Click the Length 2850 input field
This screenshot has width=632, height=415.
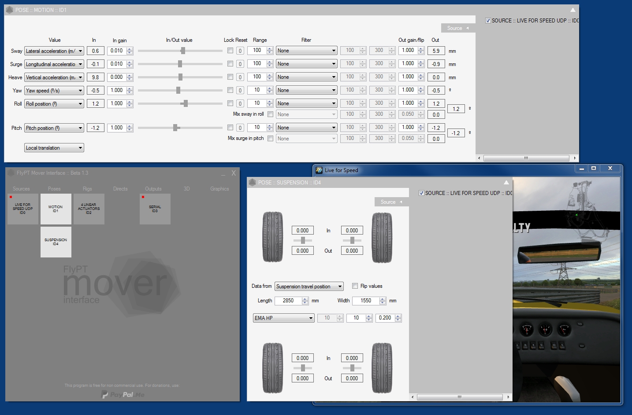(288, 301)
